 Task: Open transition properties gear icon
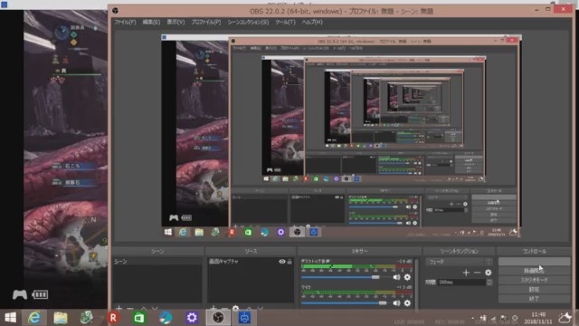(x=489, y=273)
